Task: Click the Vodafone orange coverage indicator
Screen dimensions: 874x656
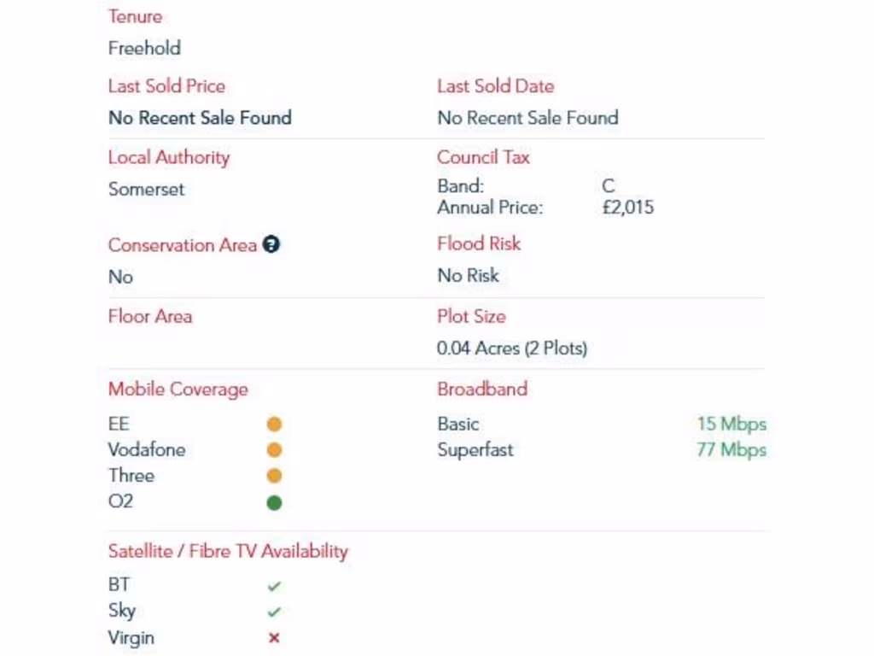Action: [x=274, y=450]
